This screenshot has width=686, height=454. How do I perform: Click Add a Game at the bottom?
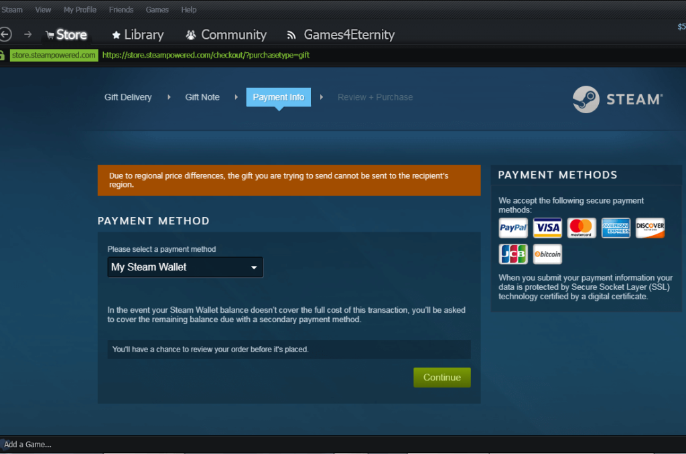[x=27, y=445]
